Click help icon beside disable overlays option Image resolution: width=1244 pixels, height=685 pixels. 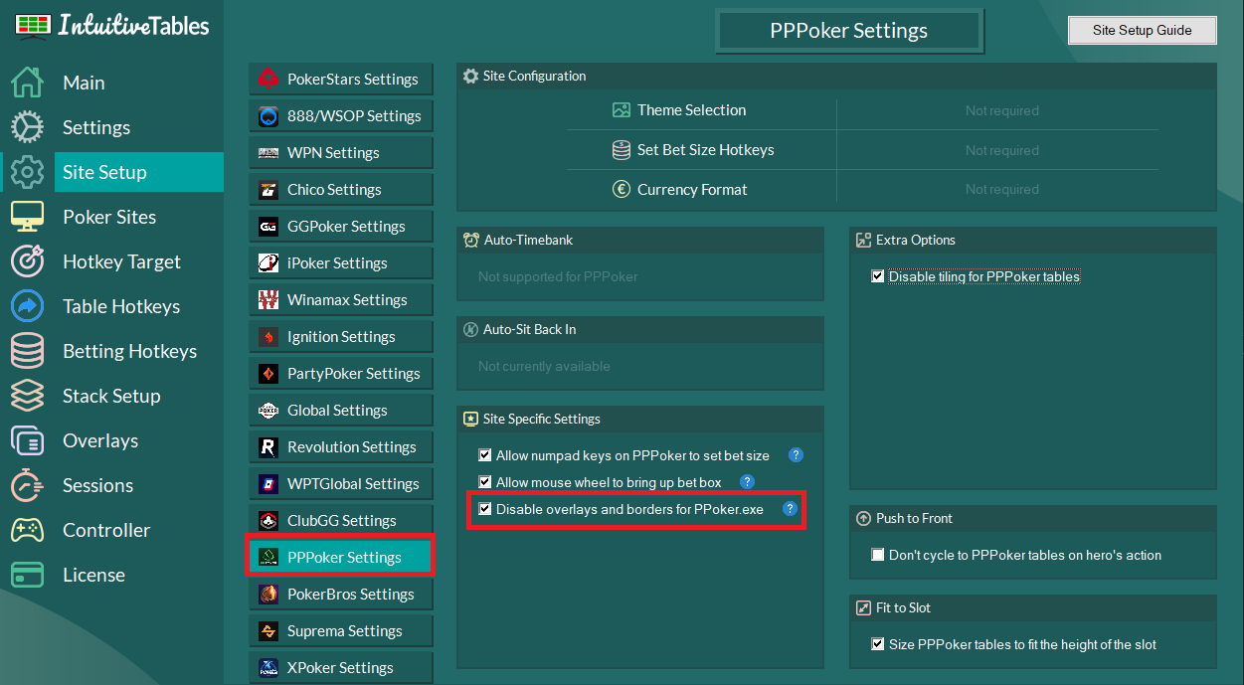tap(790, 509)
